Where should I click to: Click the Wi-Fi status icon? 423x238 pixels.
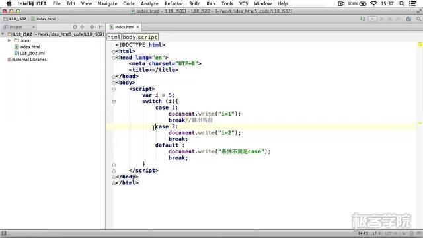click(x=373, y=3)
